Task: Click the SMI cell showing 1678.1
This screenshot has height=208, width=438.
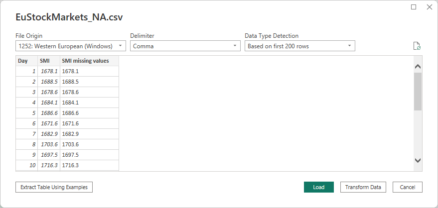Action: click(49, 71)
